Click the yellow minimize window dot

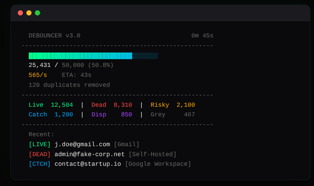tap(29, 13)
